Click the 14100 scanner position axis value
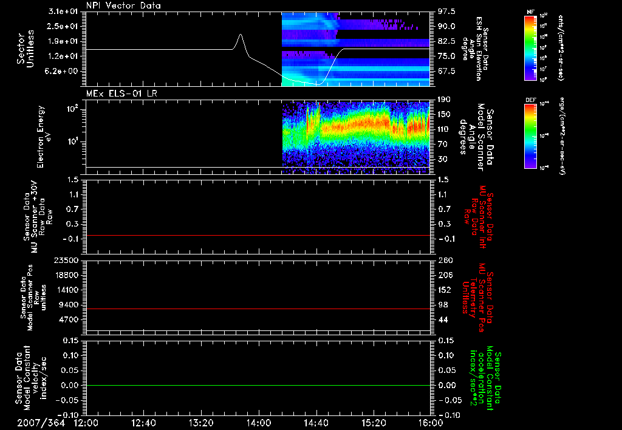622x430 pixels. coord(66,290)
